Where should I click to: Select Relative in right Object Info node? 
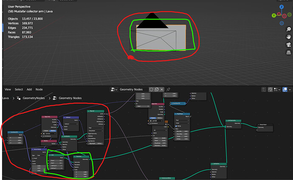[x=160, y=118]
